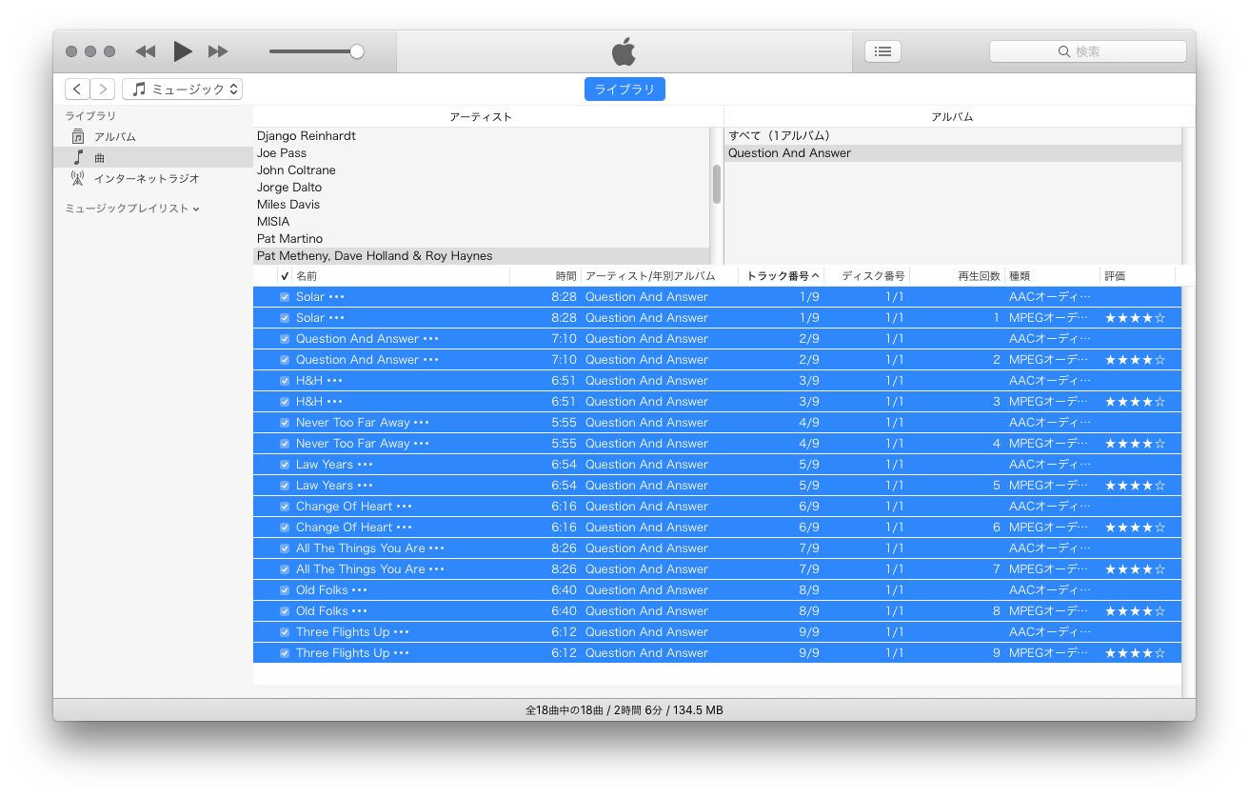Open more options for the AAC H&H track
Image resolution: width=1249 pixels, height=797 pixels.
pyautogui.click(x=334, y=381)
